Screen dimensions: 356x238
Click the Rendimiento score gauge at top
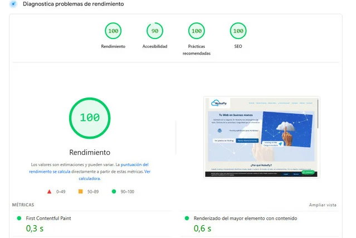tap(113, 31)
